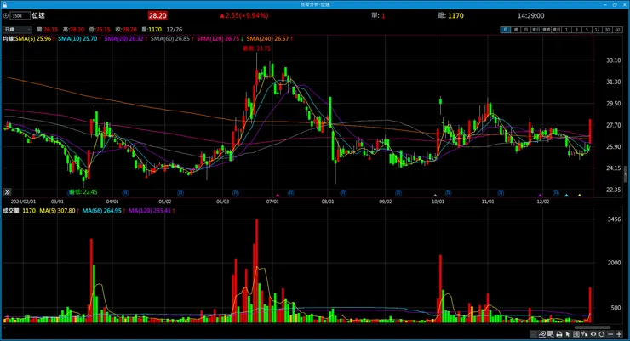Click the MA(66) 264.95 volume average label
This screenshot has width=630, height=341.
tap(101, 211)
